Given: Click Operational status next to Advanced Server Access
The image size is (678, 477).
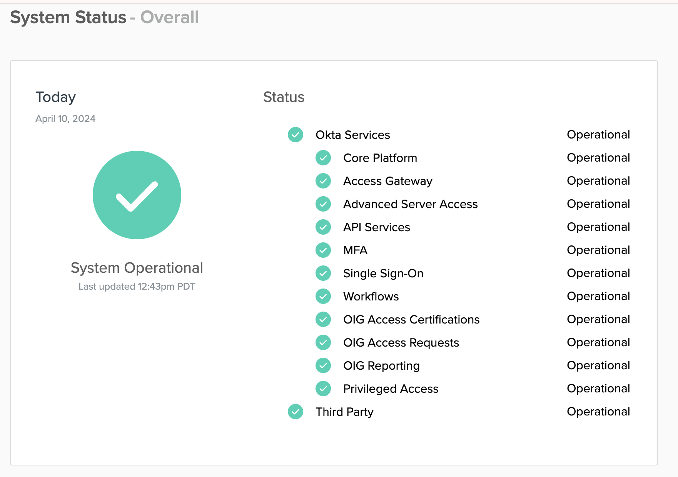Looking at the screenshot, I should 598,204.
